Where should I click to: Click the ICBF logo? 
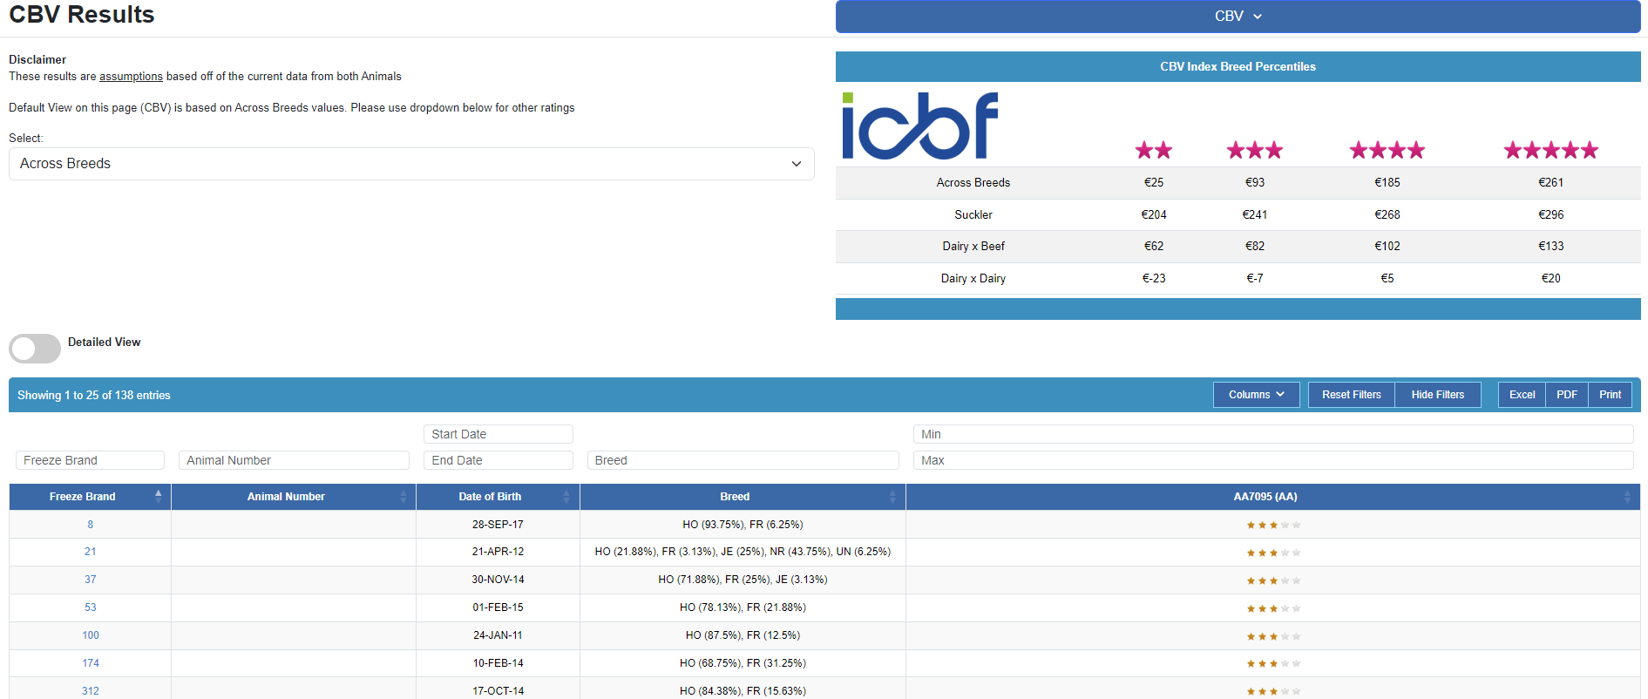[x=919, y=126]
